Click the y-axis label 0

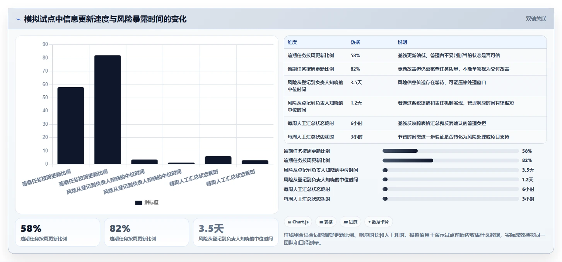[x=46, y=164]
